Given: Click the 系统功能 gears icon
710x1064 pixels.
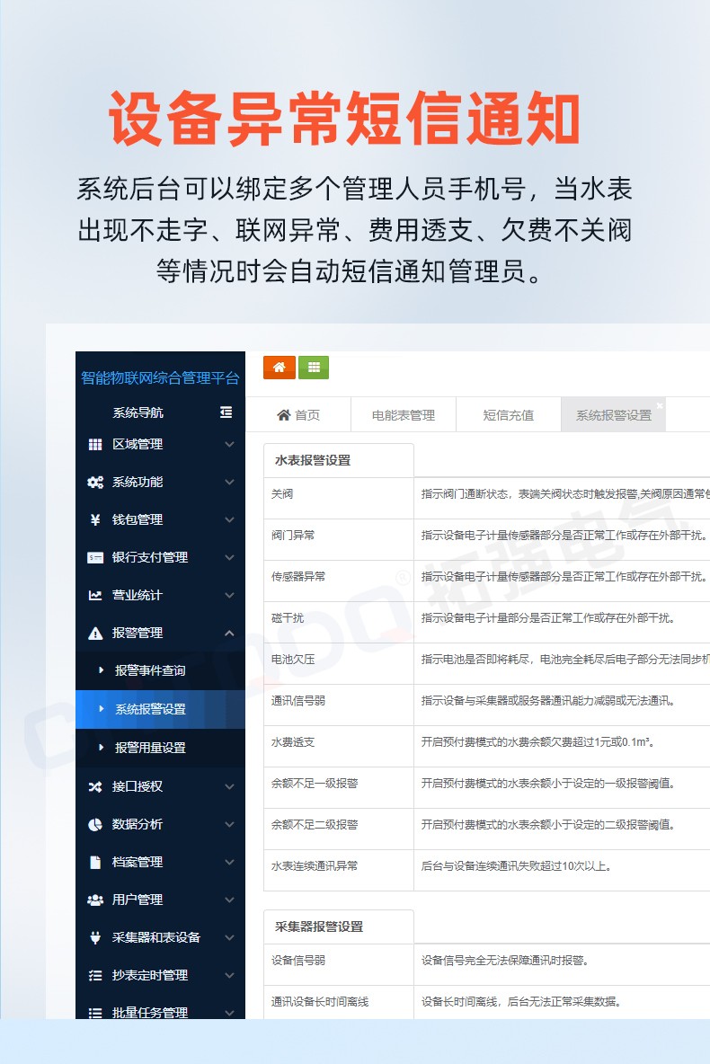Looking at the screenshot, I should tap(95, 483).
